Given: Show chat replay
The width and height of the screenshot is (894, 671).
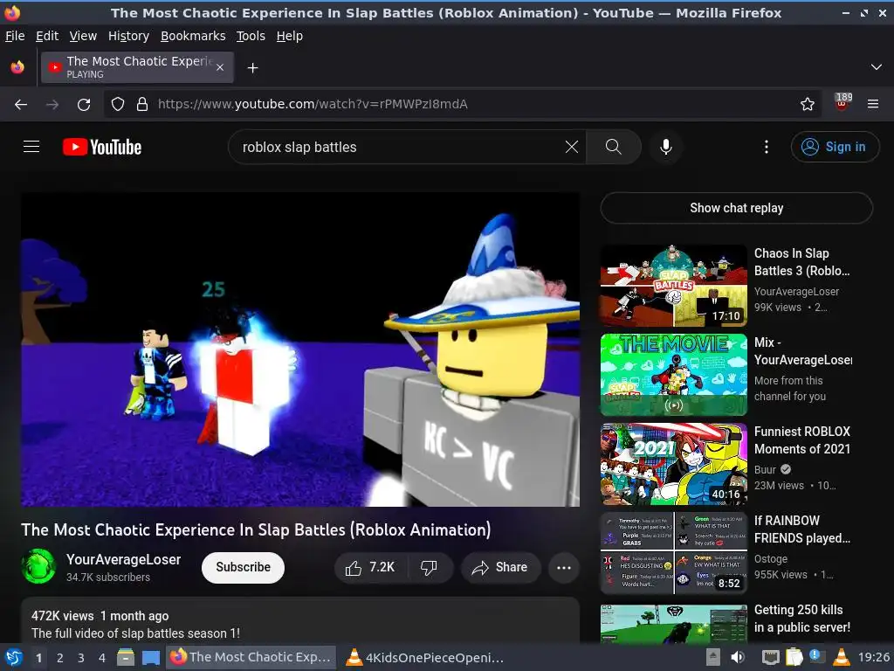Looking at the screenshot, I should (x=736, y=208).
